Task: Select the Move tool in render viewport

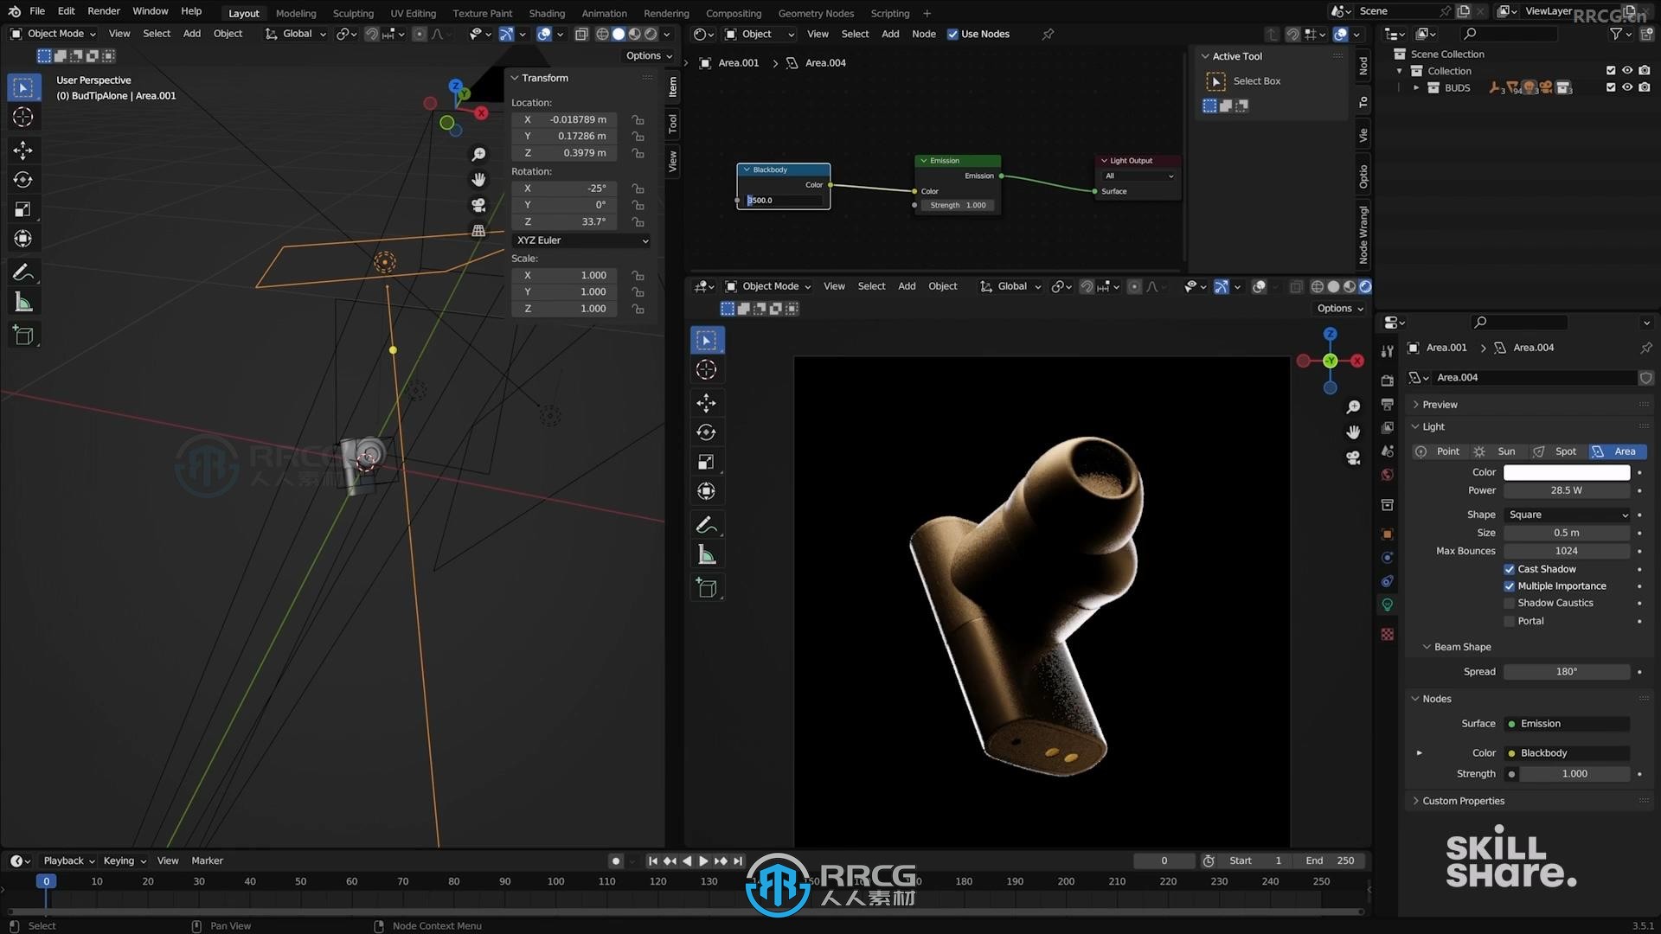Action: [x=707, y=403]
